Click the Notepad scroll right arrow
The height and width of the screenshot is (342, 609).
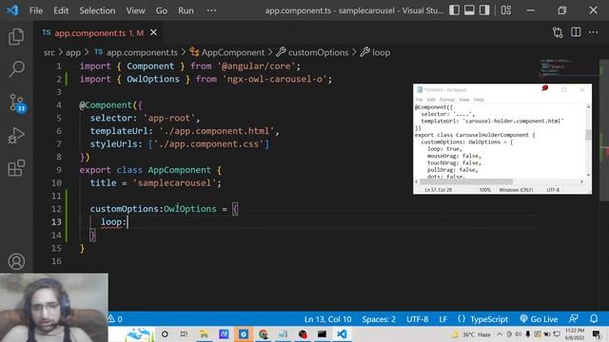tap(581, 181)
